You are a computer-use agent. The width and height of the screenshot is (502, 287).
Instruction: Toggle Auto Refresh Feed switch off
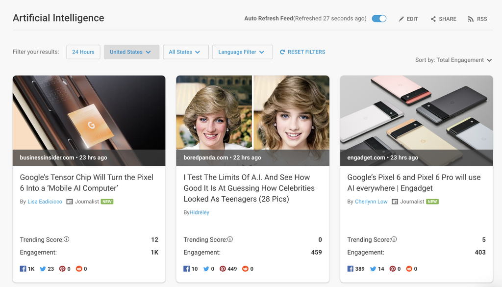pyautogui.click(x=379, y=19)
